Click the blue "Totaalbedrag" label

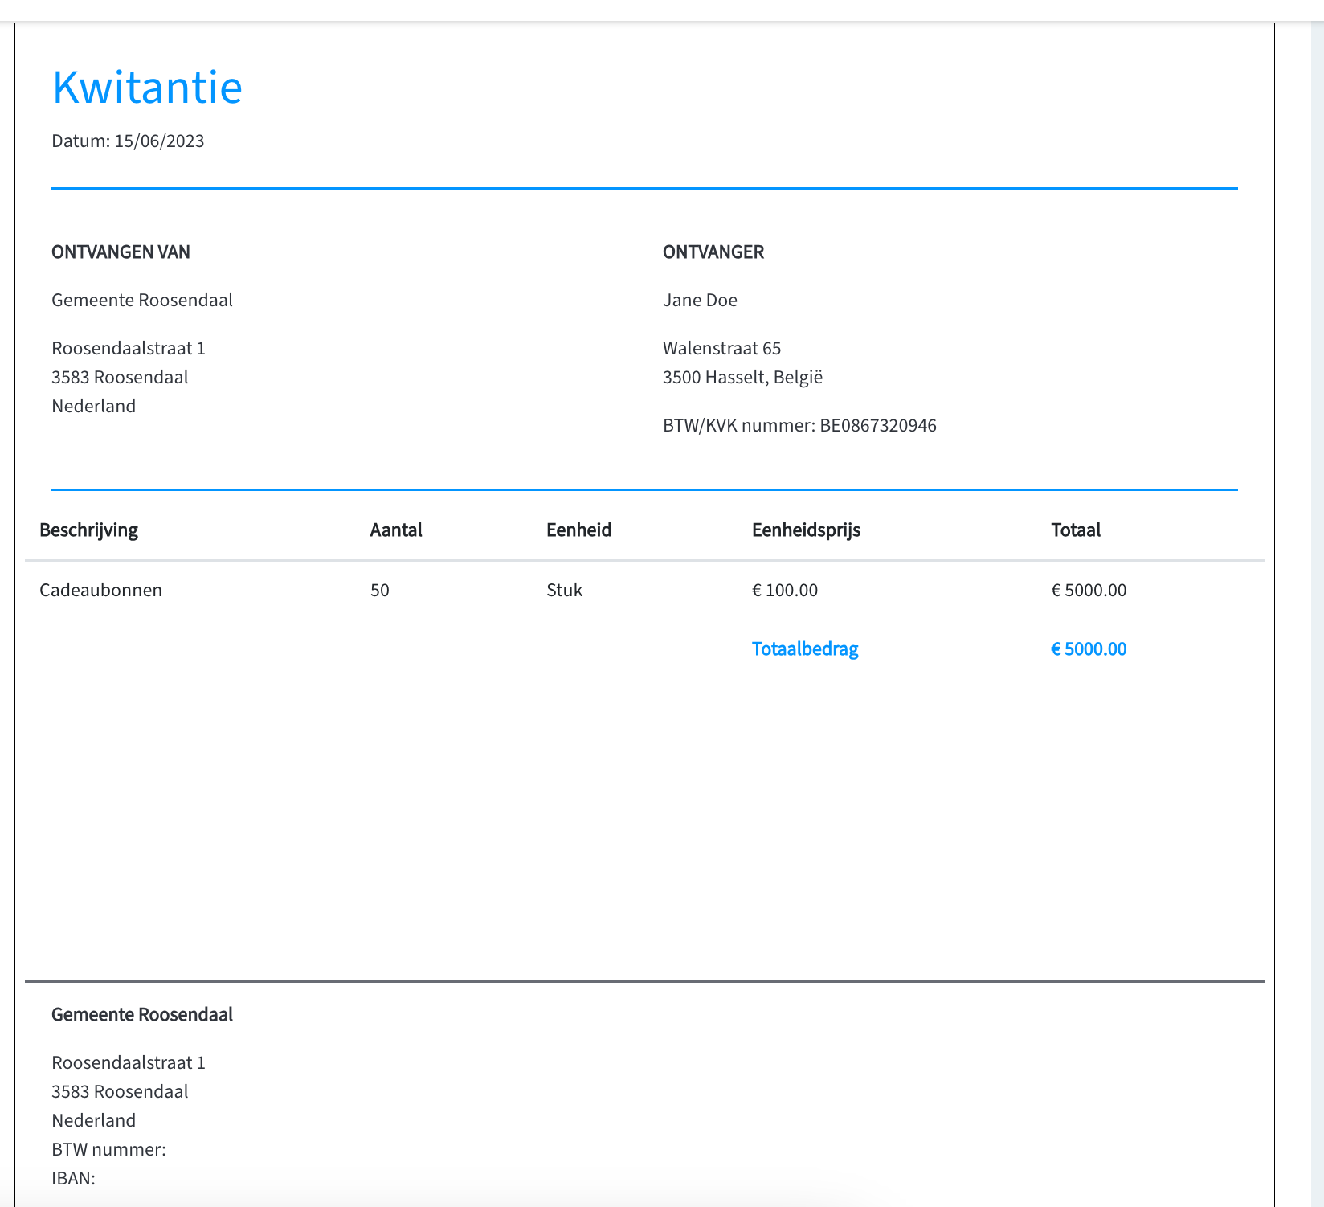tap(805, 649)
